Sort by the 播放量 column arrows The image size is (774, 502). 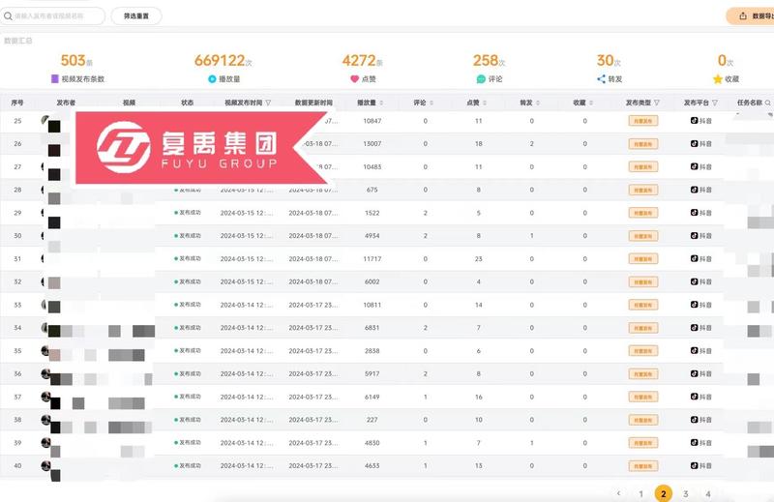pos(381,103)
